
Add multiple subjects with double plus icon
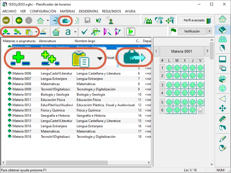coord(17,32)
